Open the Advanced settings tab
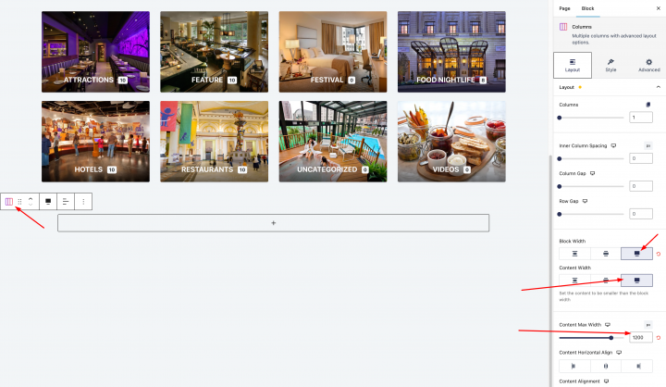 click(648, 65)
